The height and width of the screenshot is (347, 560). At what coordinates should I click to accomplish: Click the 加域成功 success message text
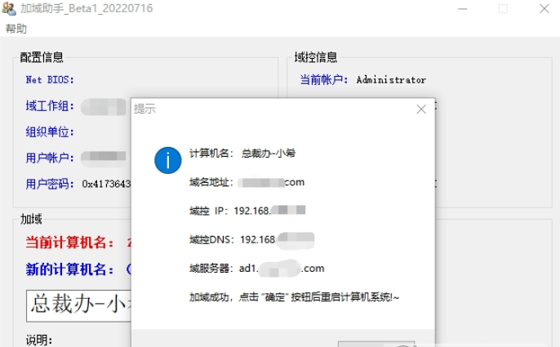point(294,297)
